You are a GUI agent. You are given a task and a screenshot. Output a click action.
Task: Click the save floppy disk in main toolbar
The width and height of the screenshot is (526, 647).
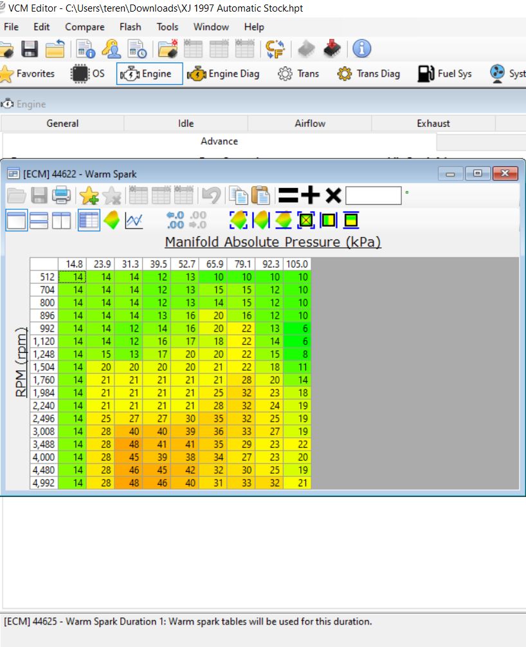pyautogui.click(x=30, y=48)
